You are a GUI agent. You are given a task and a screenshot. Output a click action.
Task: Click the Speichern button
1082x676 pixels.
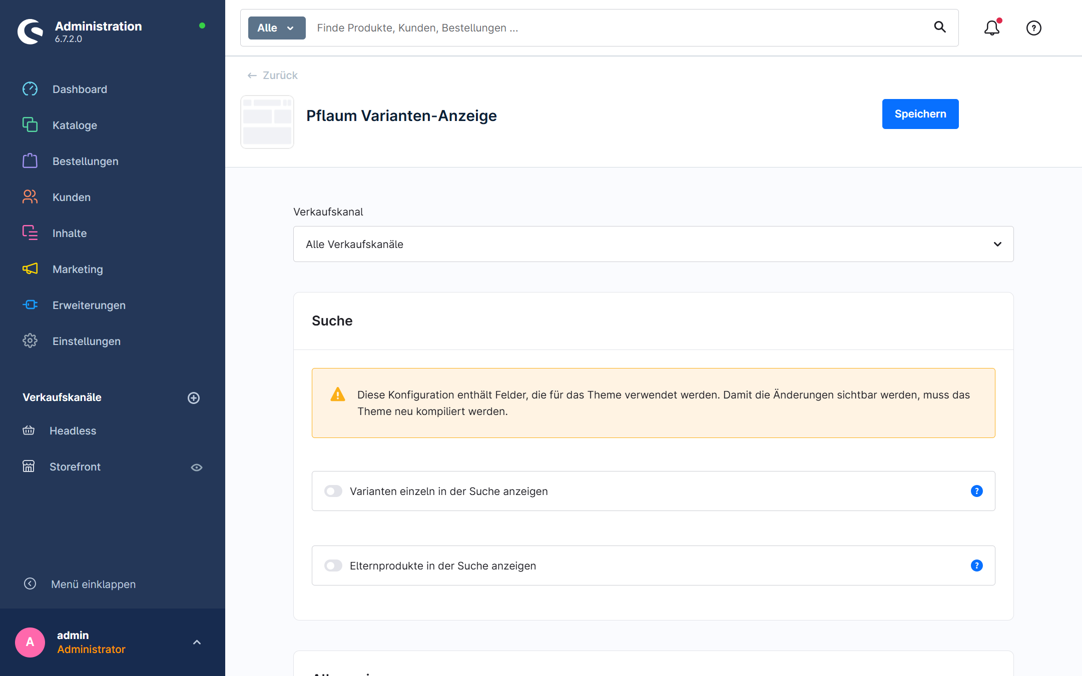920,114
